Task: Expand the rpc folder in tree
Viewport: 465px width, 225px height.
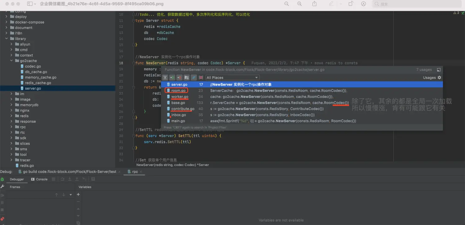Action: point(12,127)
